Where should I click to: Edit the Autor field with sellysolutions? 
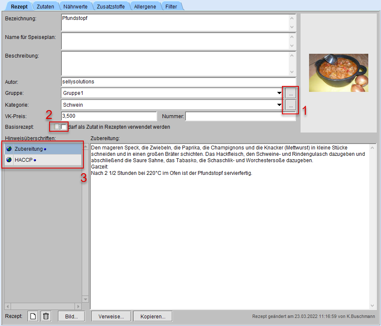click(x=178, y=82)
